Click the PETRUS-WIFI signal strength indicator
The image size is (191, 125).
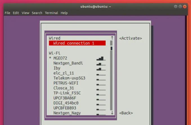(x=101, y=85)
